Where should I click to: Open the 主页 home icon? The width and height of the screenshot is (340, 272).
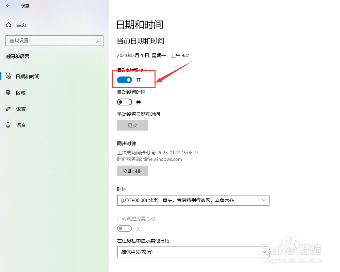coord(9,25)
